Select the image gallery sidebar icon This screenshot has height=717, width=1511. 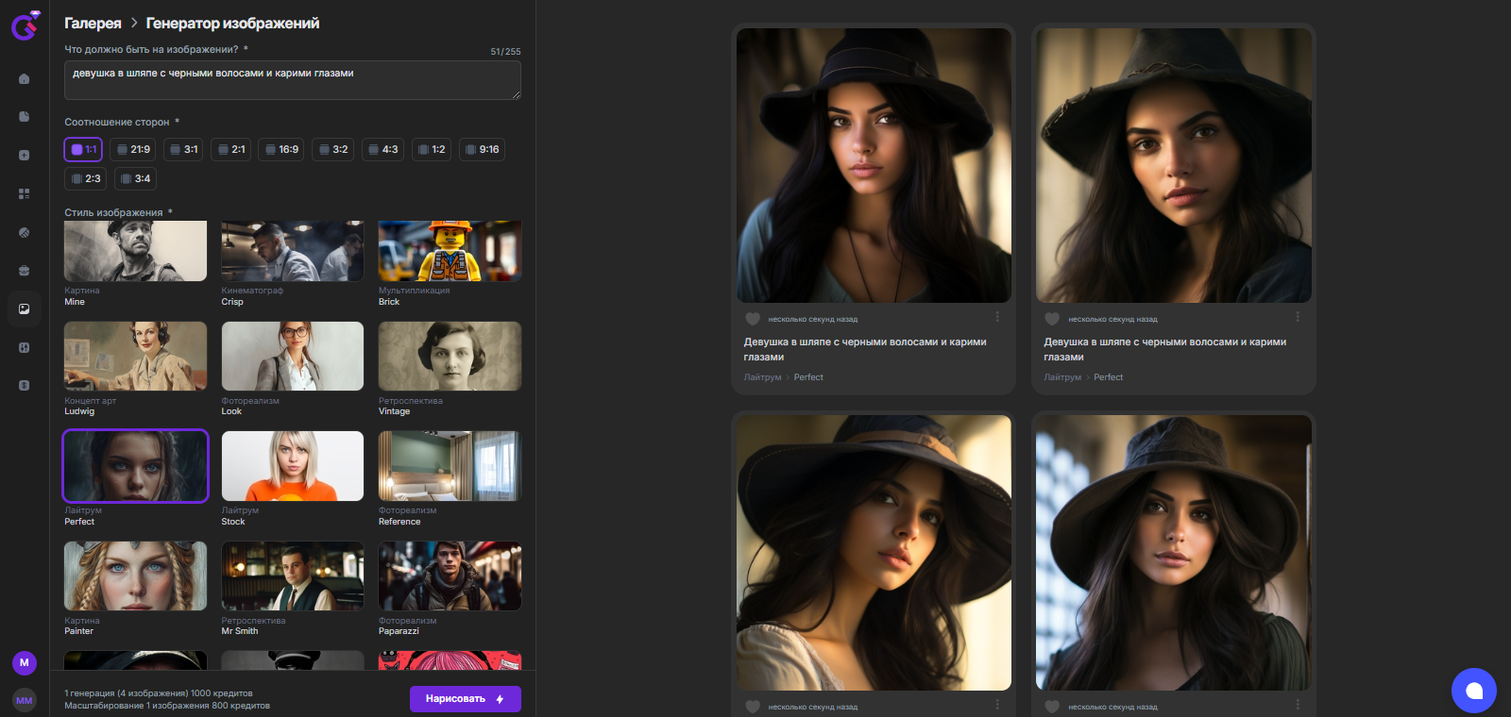pyautogui.click(x=25, y=308)
